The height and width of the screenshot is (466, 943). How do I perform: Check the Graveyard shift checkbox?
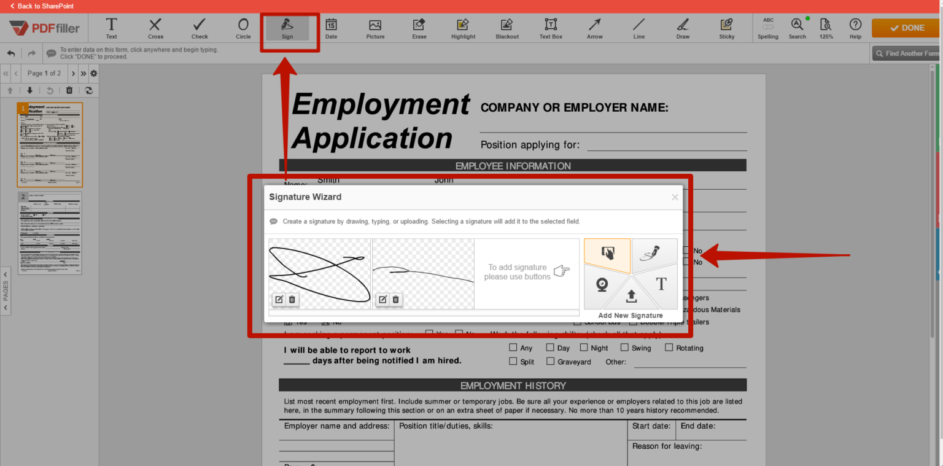(550, 361)
